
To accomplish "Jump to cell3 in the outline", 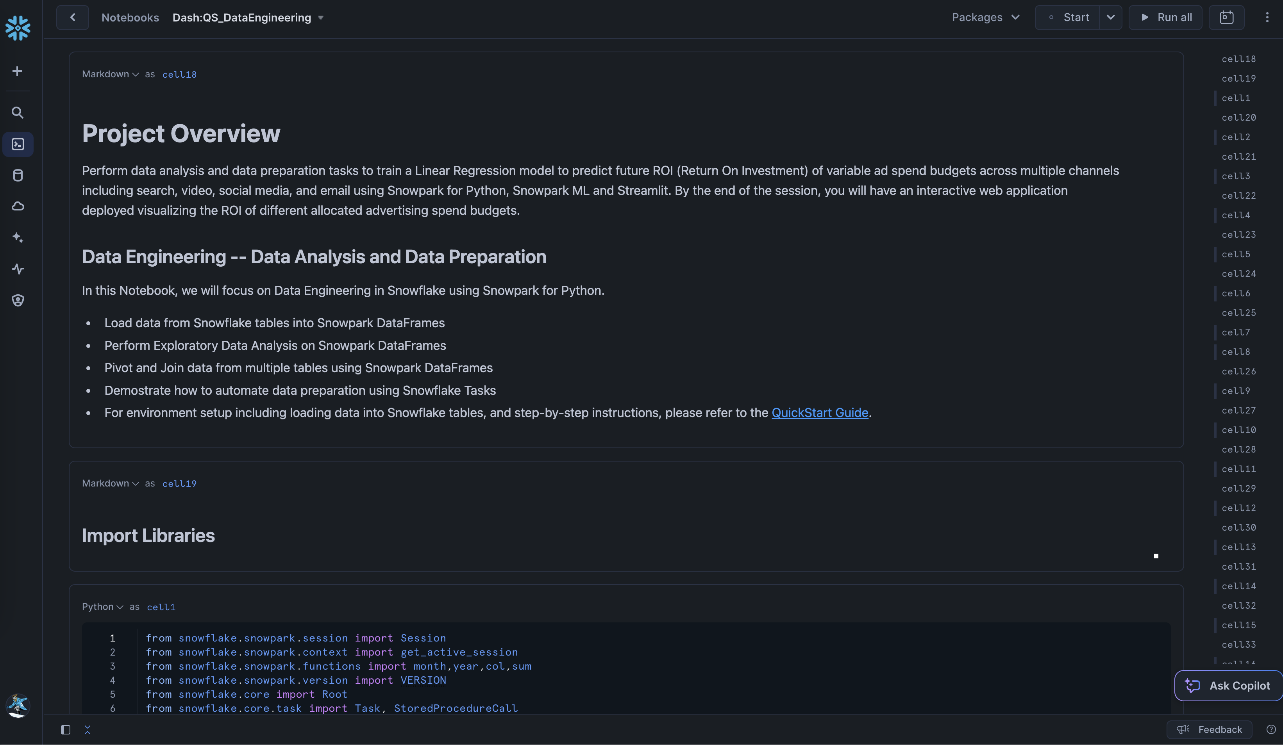I will click(1236, 176).
